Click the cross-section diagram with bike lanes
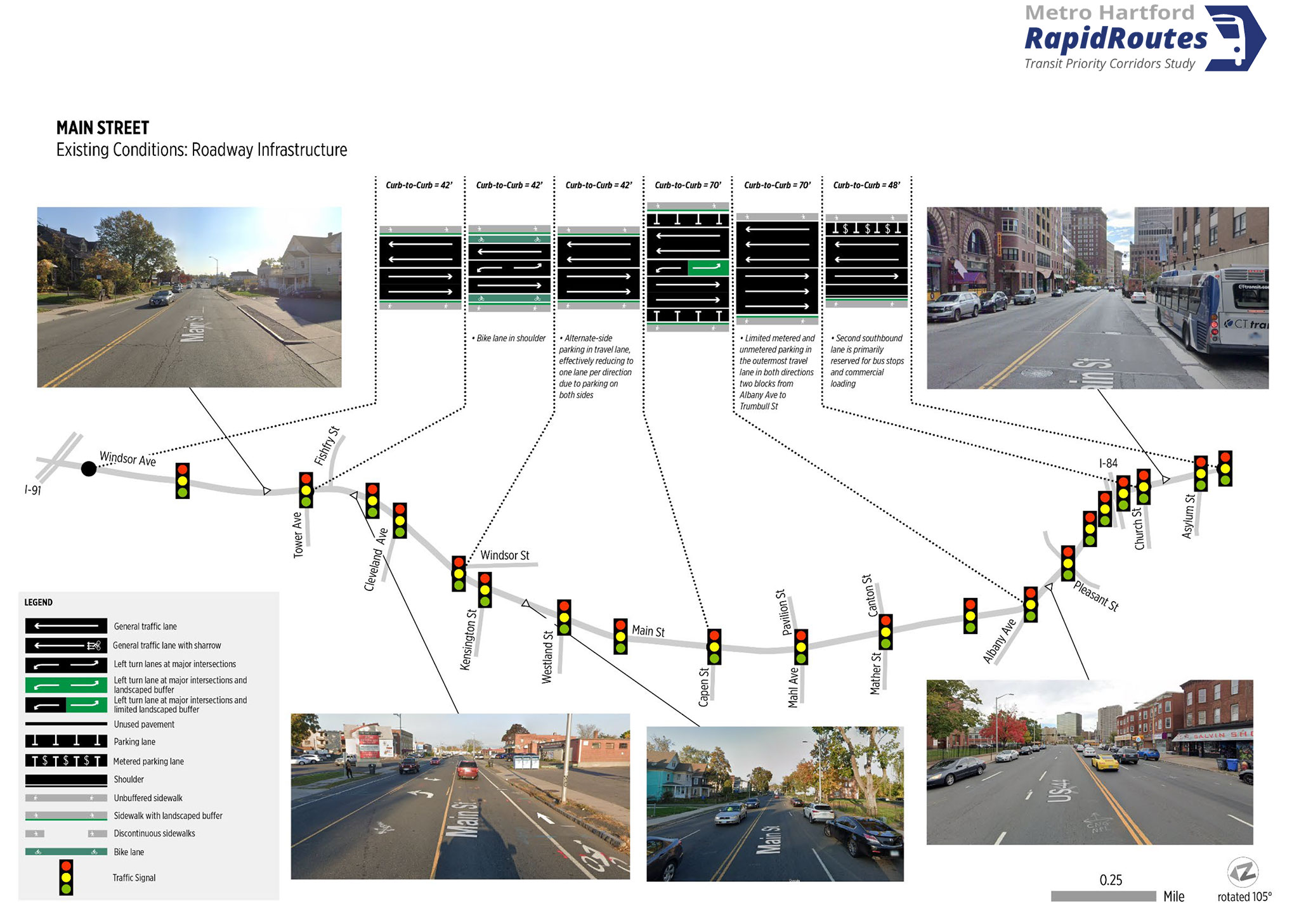The height and width of the screenshot is (913, 1299). 509,268
